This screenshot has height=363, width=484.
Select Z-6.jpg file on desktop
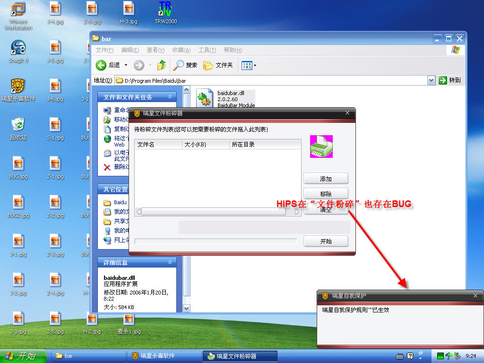(x=92, y=13)
